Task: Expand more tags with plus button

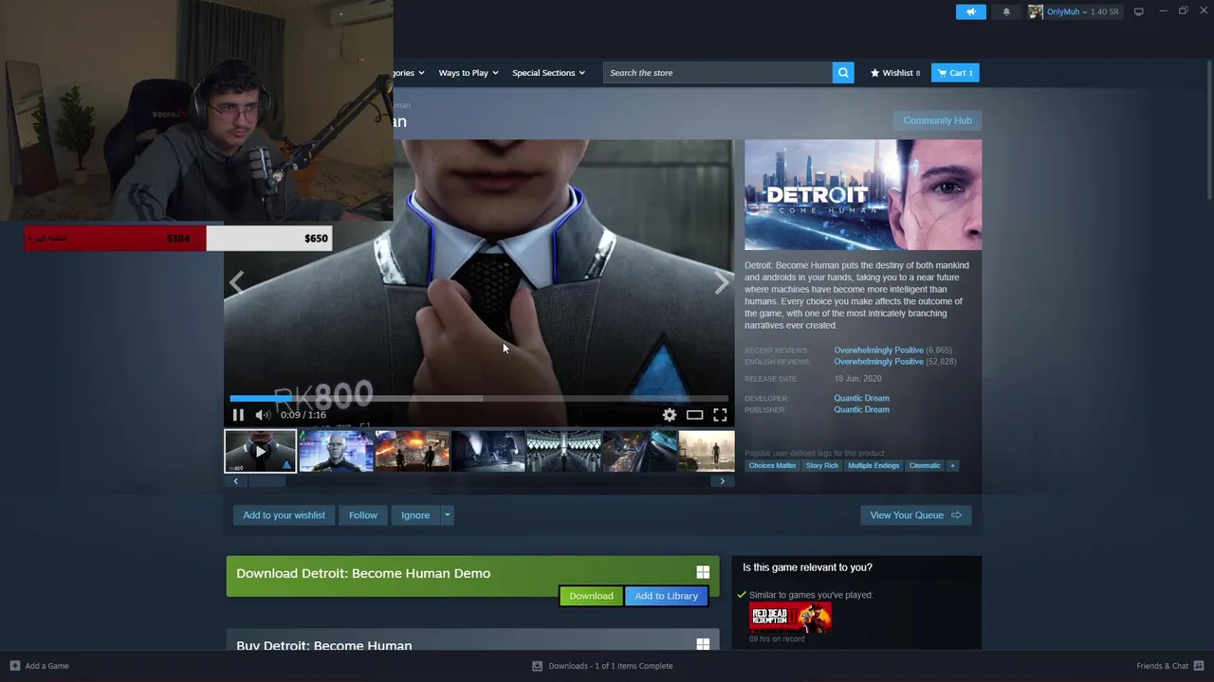Action: click(x=952, y=466)
